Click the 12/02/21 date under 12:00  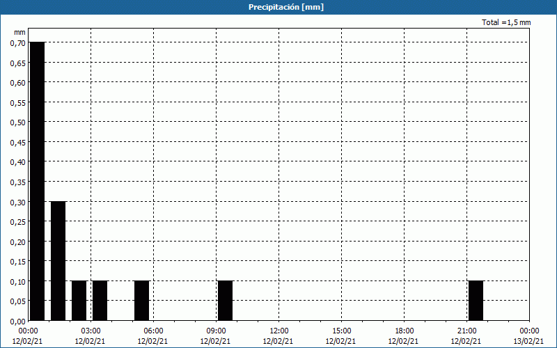(278, 341)
